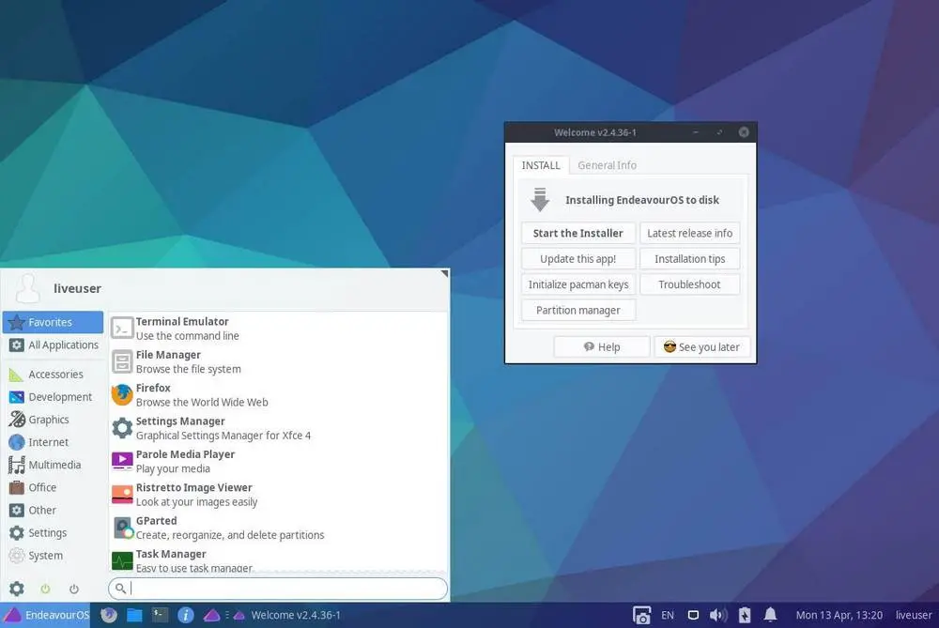The height and width of the screenshot is (628, 939).
Task: Click the volume speaker tray icon
Action: (718, 616)
